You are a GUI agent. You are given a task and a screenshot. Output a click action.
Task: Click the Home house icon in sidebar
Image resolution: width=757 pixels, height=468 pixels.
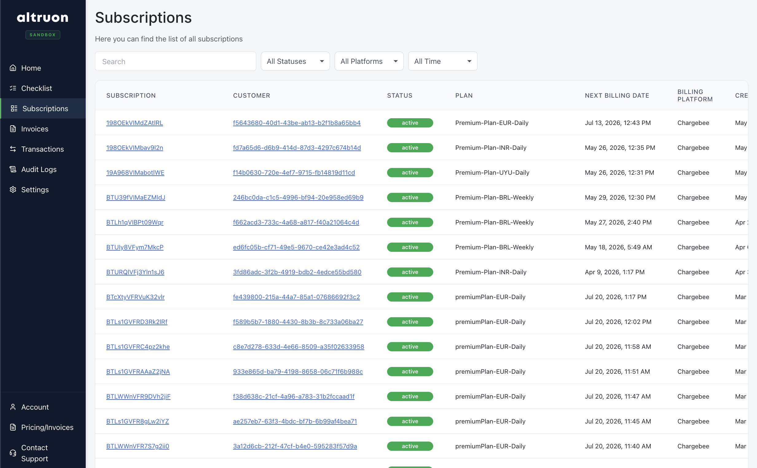click(13, 68)
